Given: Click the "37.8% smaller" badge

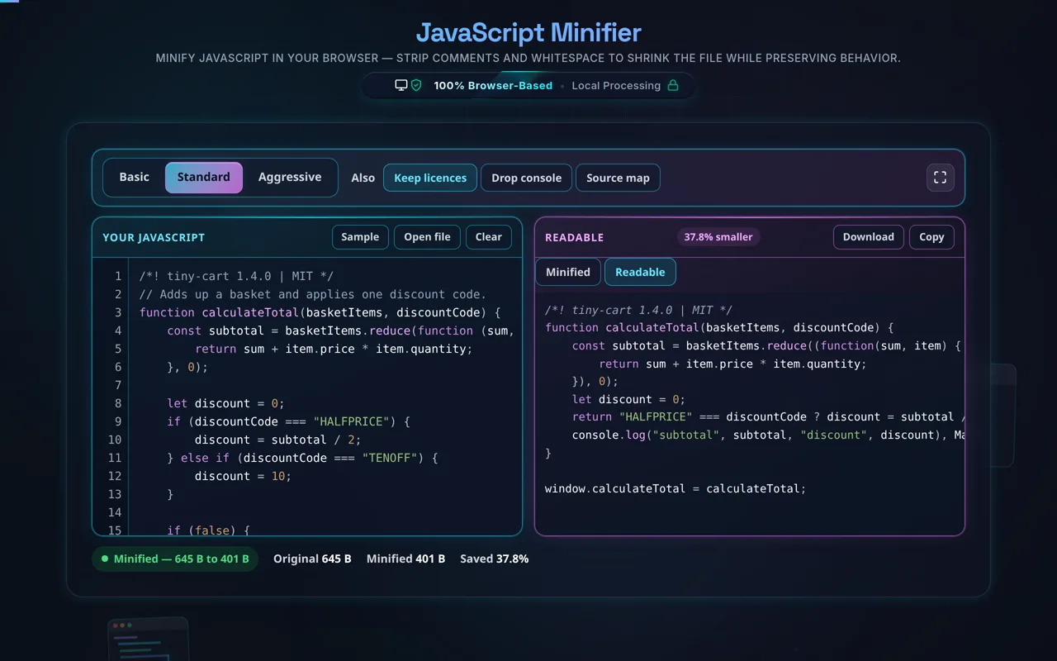Looking at the screenshot, I should (718, 237).
